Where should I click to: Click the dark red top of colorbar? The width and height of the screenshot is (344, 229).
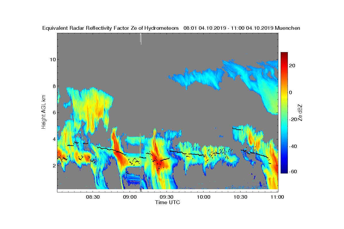click(x=284, y=54)
